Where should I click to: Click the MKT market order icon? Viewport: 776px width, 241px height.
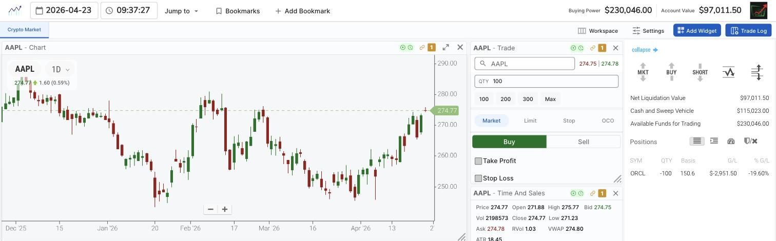643,72
